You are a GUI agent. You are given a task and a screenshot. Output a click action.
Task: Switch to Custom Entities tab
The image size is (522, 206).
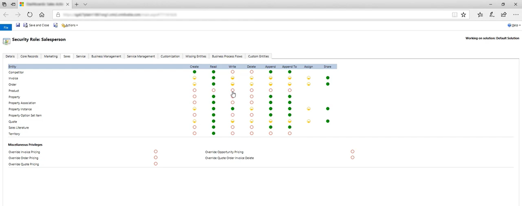258,56
